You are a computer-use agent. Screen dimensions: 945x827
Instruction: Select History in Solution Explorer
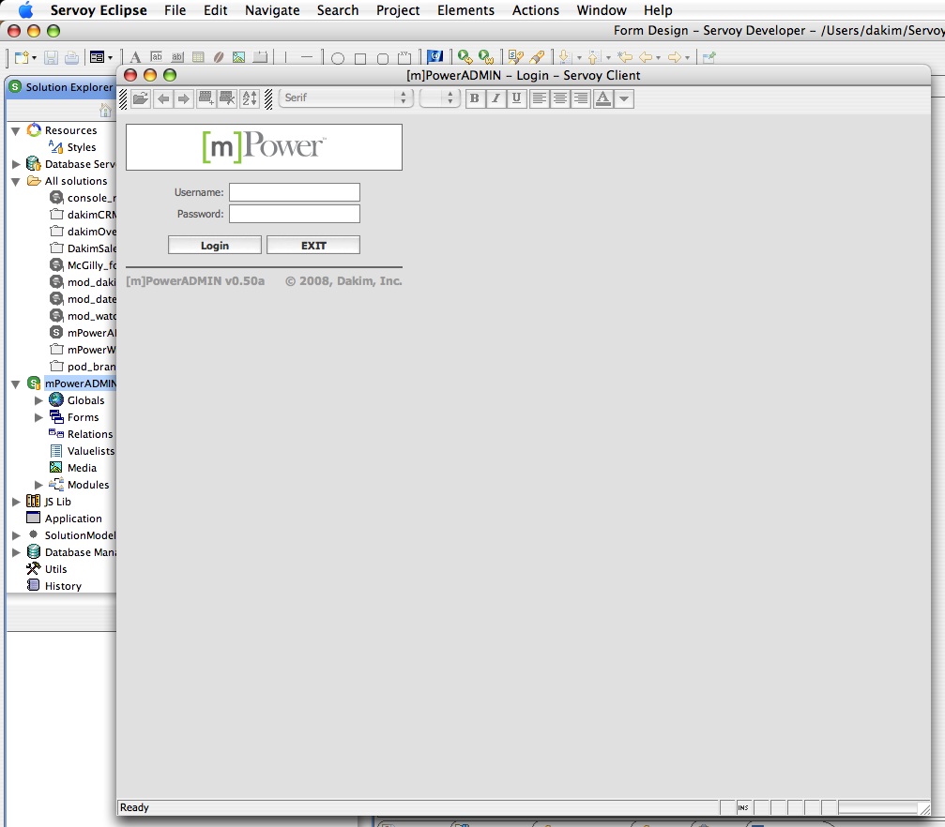[63, 586]
